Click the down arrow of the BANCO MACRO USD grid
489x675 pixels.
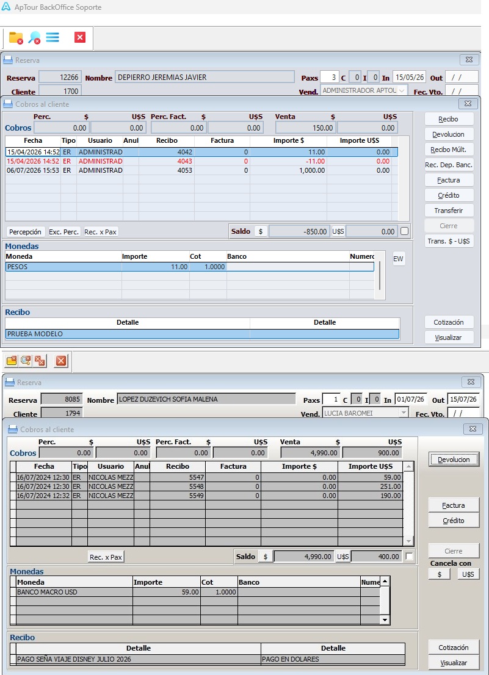pyautogui.click(x=385, y=620)
